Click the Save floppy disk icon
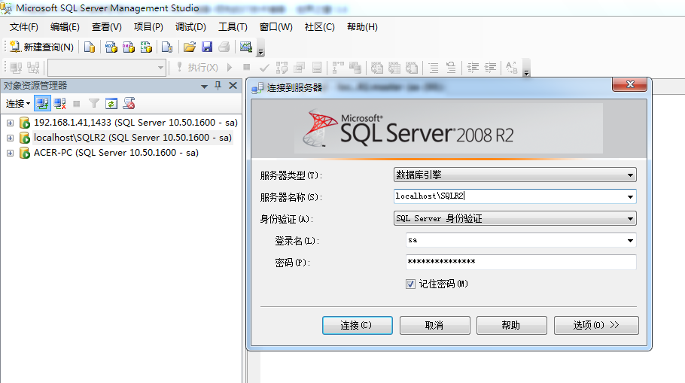 point(207,47)
